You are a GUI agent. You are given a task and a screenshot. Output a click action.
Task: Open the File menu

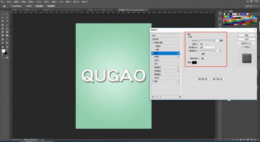click(9, 2)
